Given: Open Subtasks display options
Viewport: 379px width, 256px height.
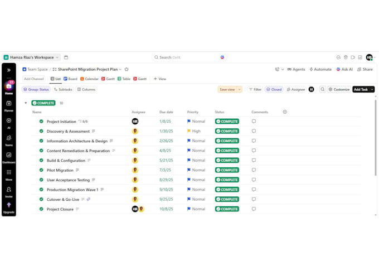Looking at the screenshot, I should click(63, 90).
